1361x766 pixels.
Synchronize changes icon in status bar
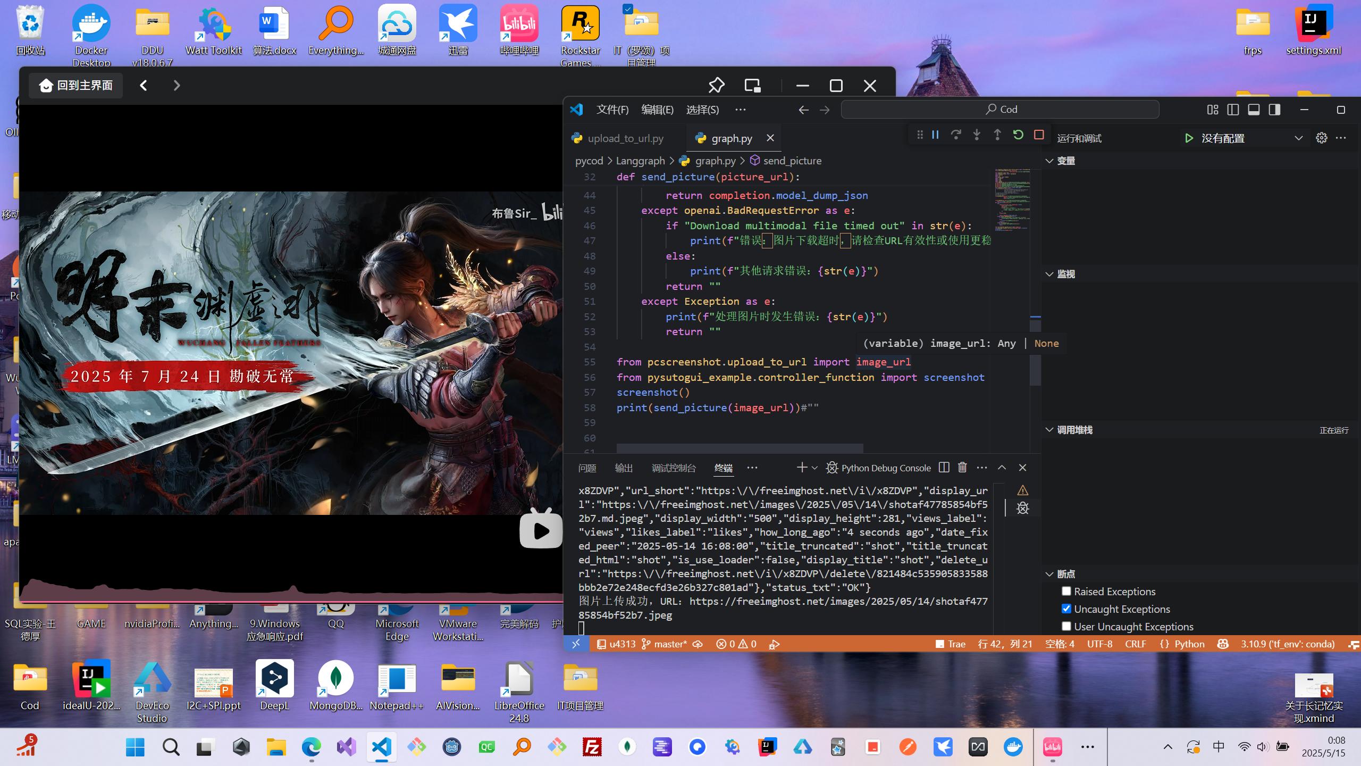[698, 644]
